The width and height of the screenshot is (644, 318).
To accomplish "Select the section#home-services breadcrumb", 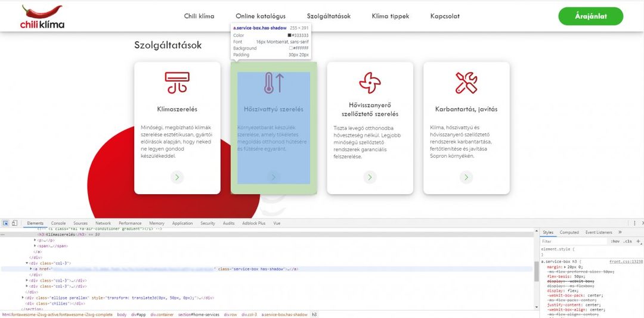I will [x=199, y=314].
